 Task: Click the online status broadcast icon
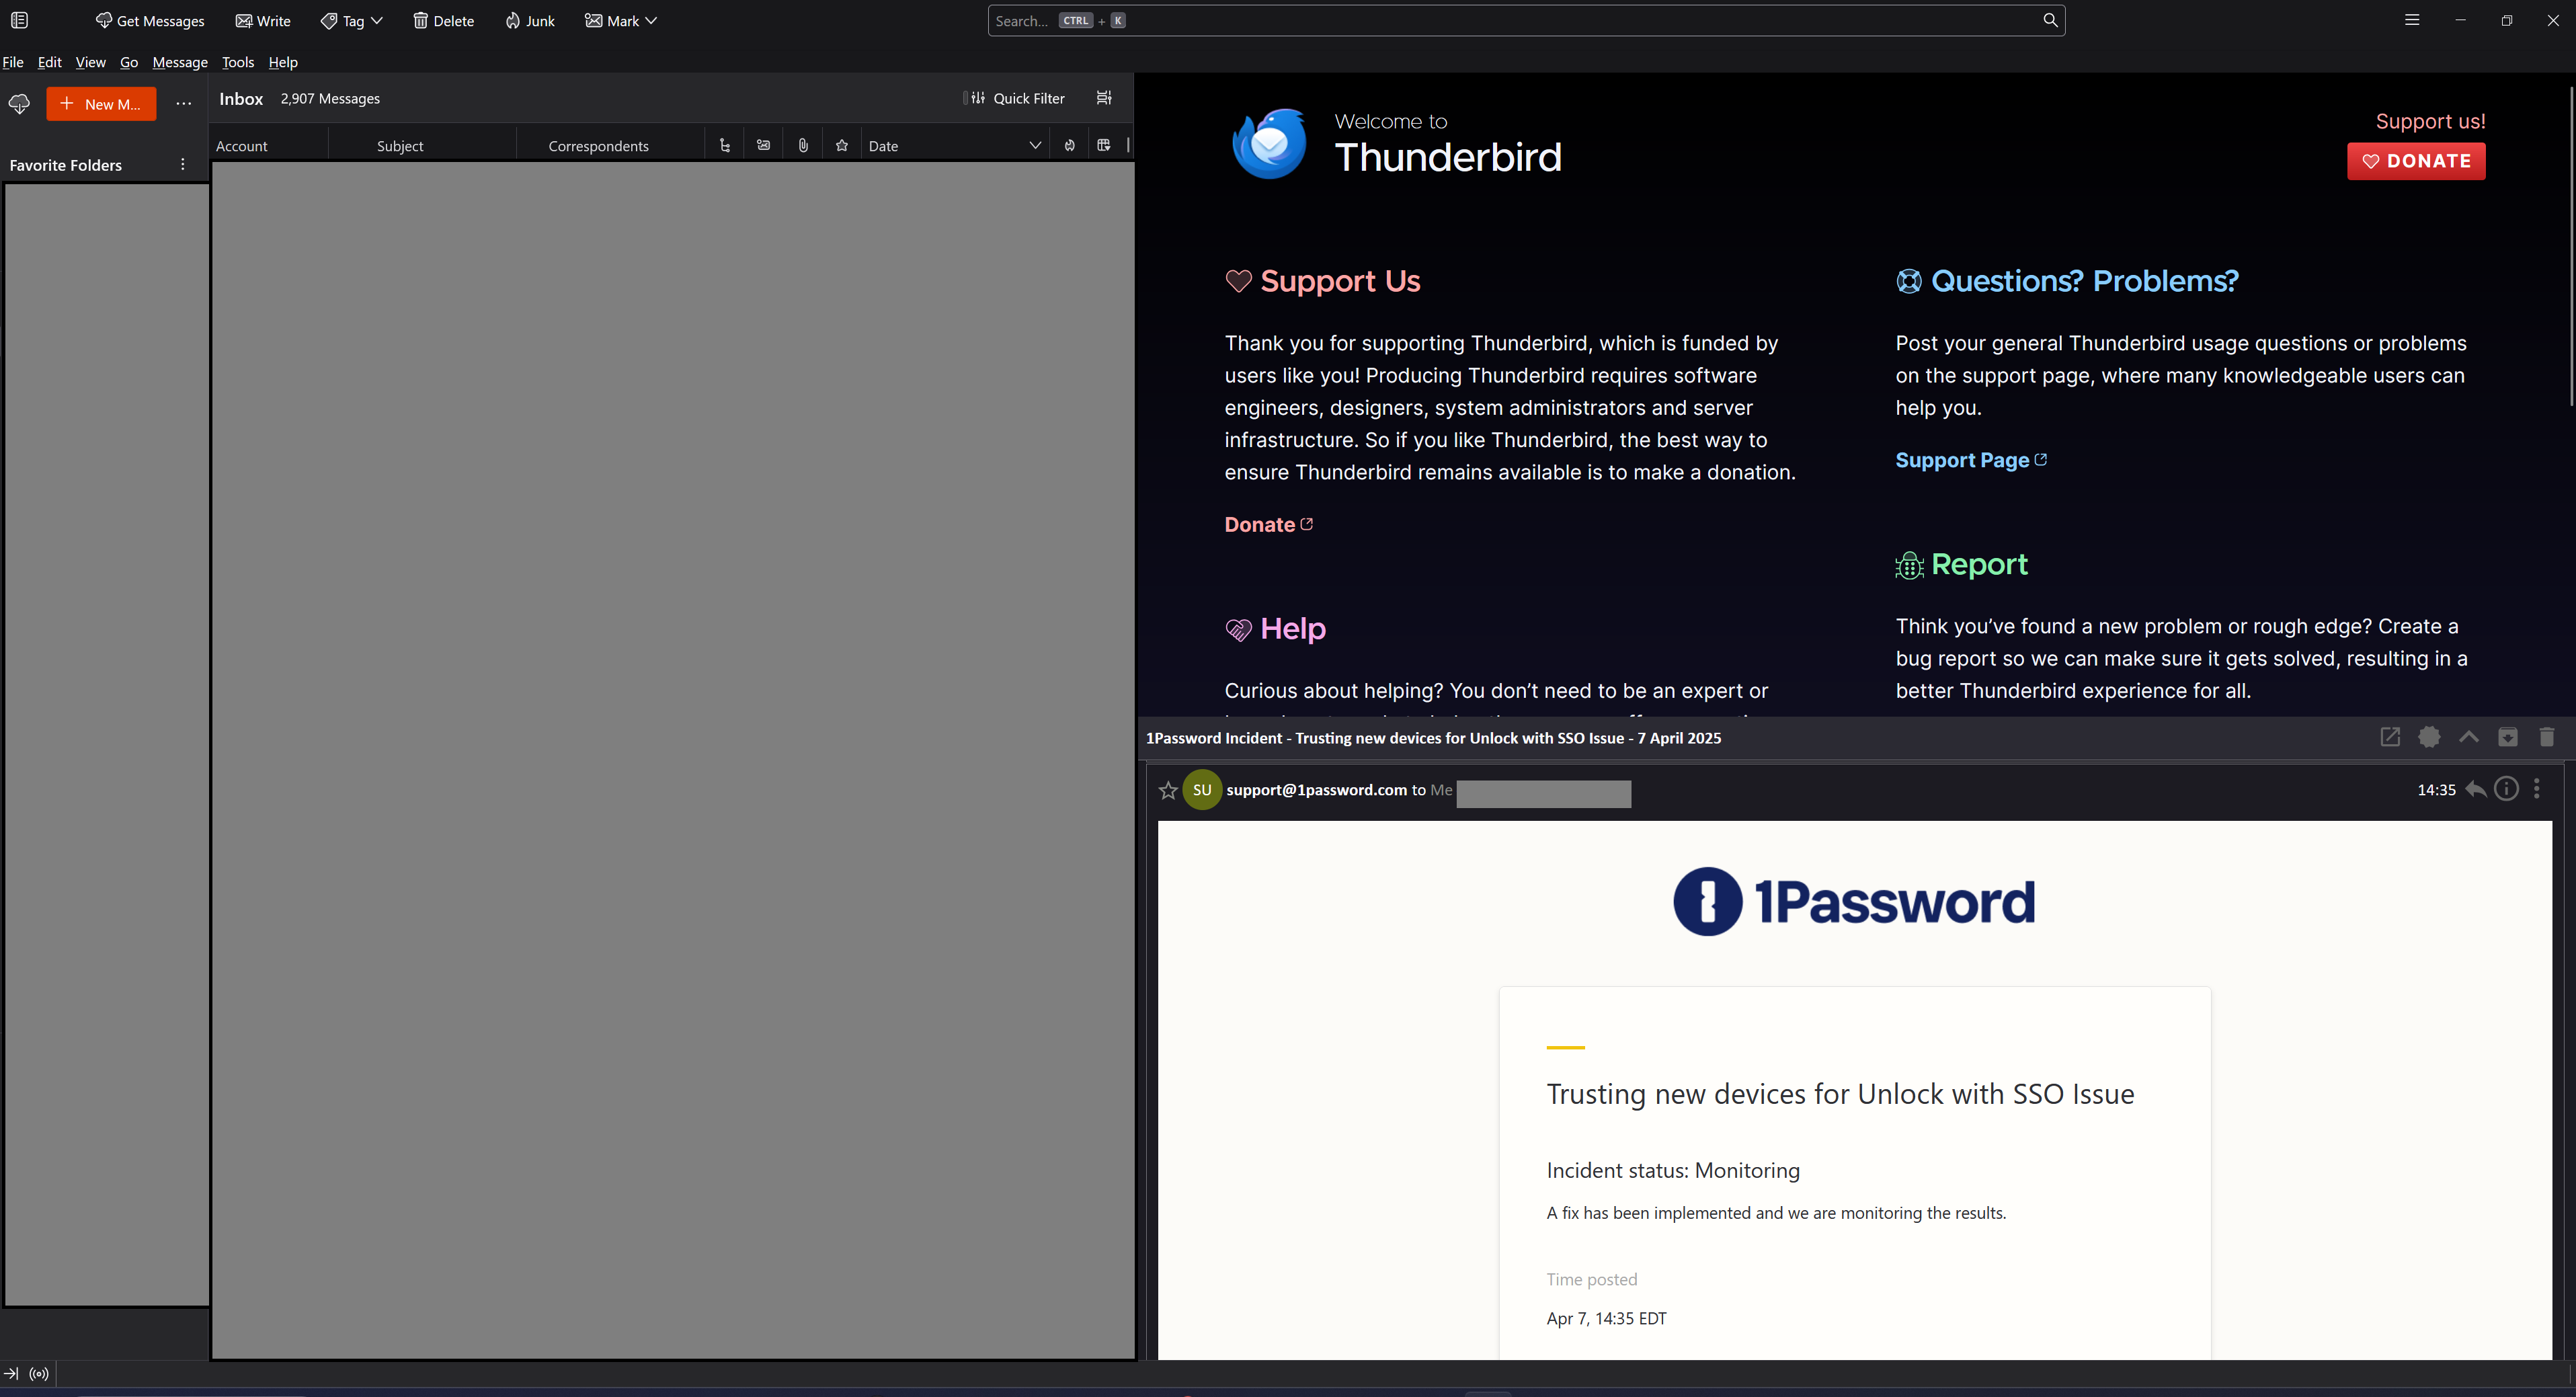coord(39,1374)
